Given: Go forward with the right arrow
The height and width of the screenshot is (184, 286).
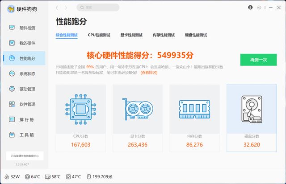Looking at the screenshot, I should pyautogui.click(x=66, y=8).
